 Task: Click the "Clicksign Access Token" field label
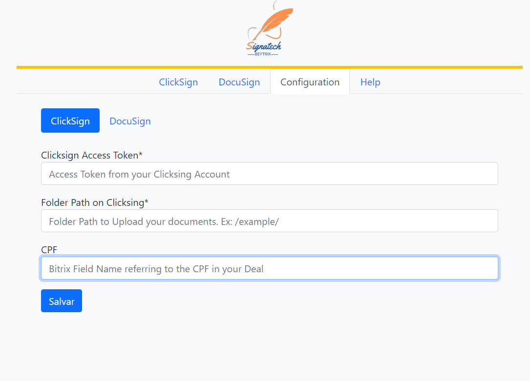pyautogui.click(x=90, y=156)
